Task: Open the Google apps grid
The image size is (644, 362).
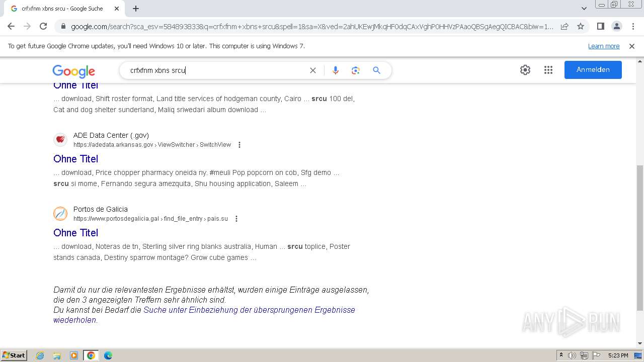Action: (548, 70)
